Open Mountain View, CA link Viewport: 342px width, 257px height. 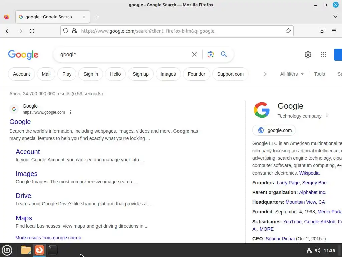coord(305,202)
